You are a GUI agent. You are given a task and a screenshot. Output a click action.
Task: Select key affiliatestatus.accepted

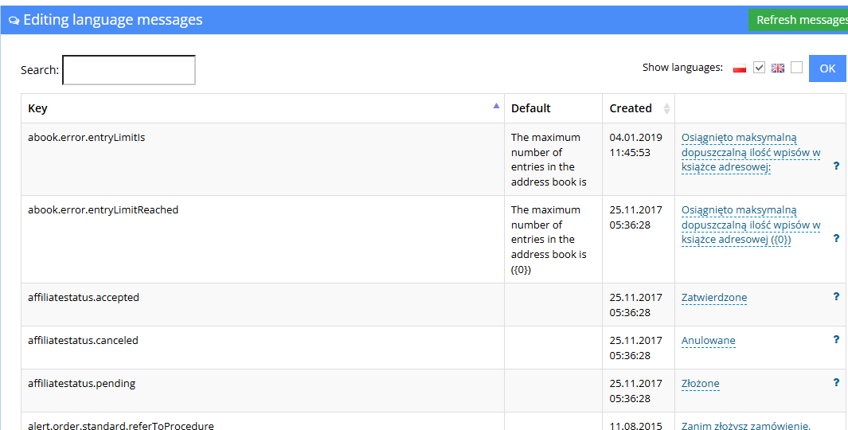[84, 298]
